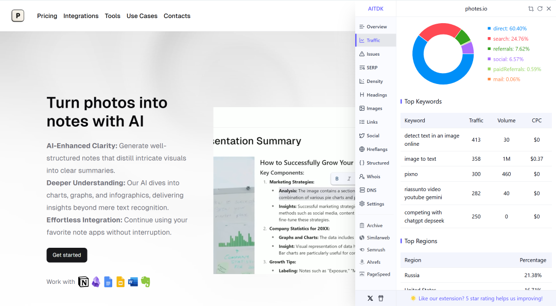Open the Google Docs icon
The image size is (556, 306).
108,282
